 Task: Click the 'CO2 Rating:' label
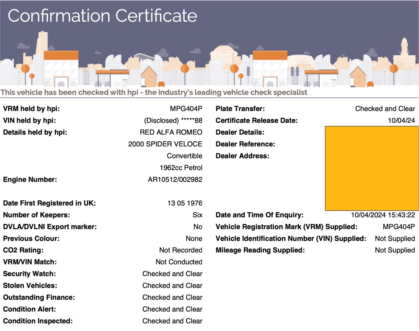click(23, 250)
